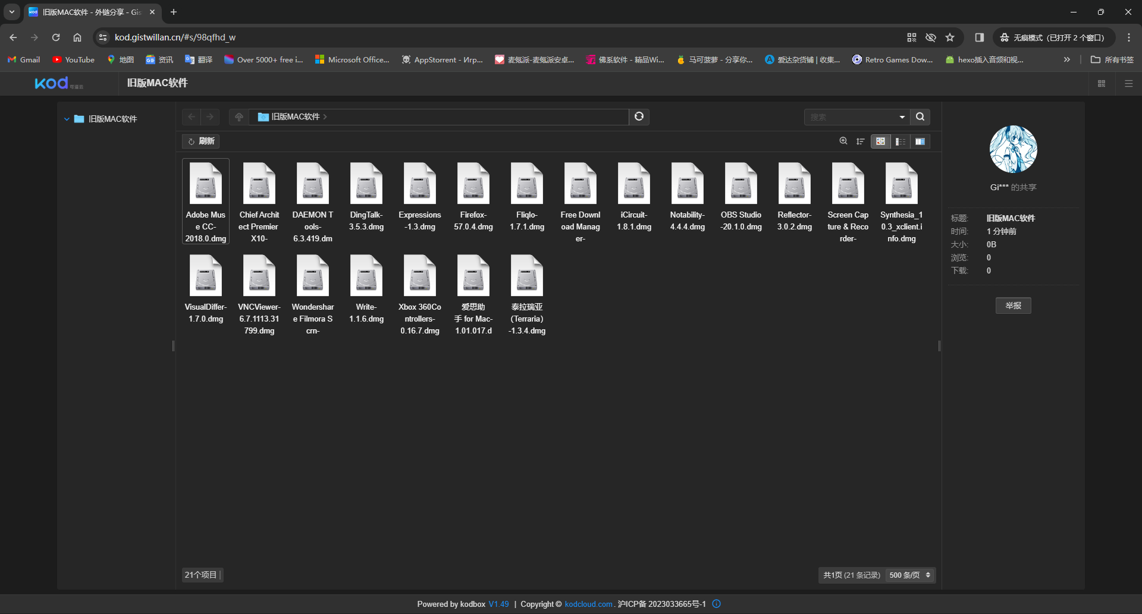
Task: Open the Gmail bookmark
Action: [x=24, y=59]
